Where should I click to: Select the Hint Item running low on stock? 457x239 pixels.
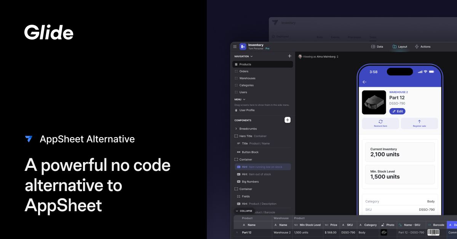tap(263, 167)
